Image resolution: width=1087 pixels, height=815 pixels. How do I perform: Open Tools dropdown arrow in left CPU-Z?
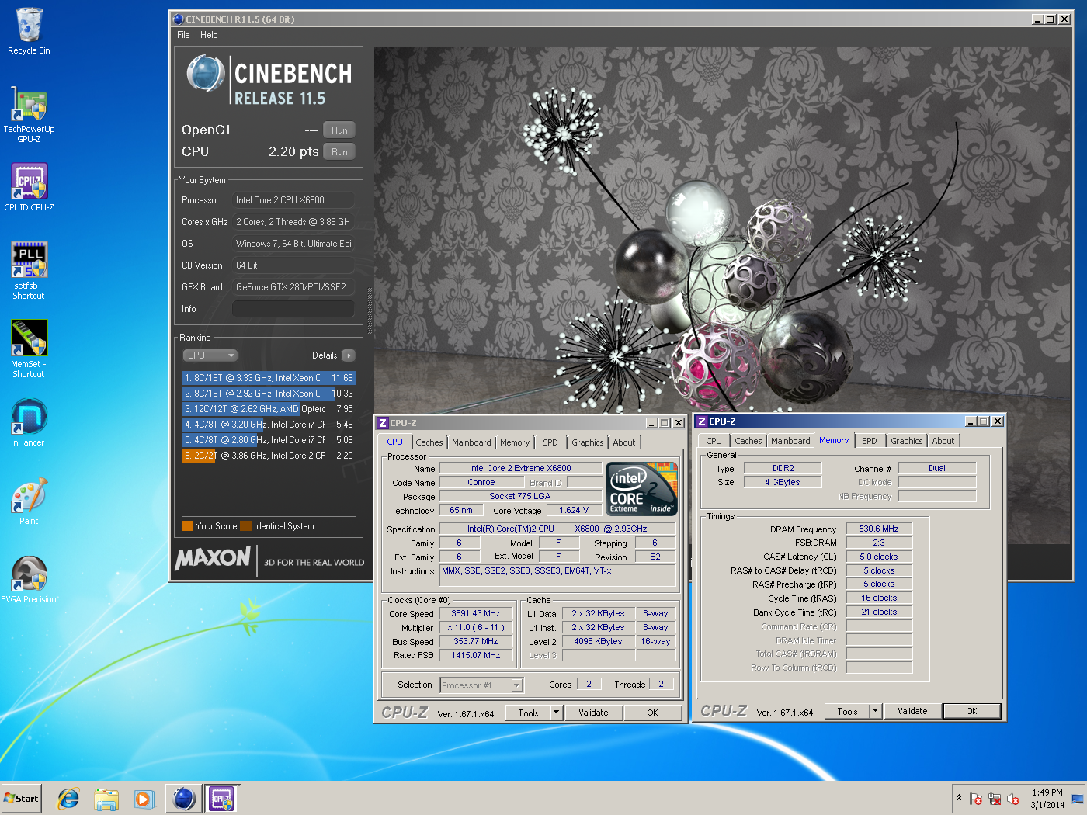(556, 713)
